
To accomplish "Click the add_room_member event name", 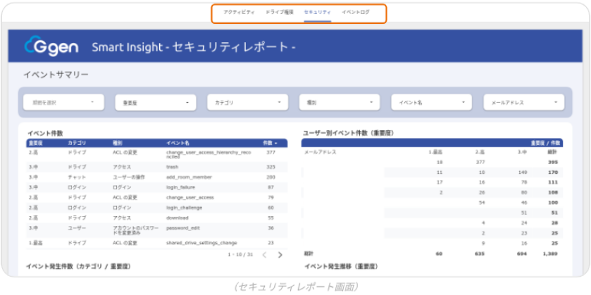I will (x=189, y=177).
